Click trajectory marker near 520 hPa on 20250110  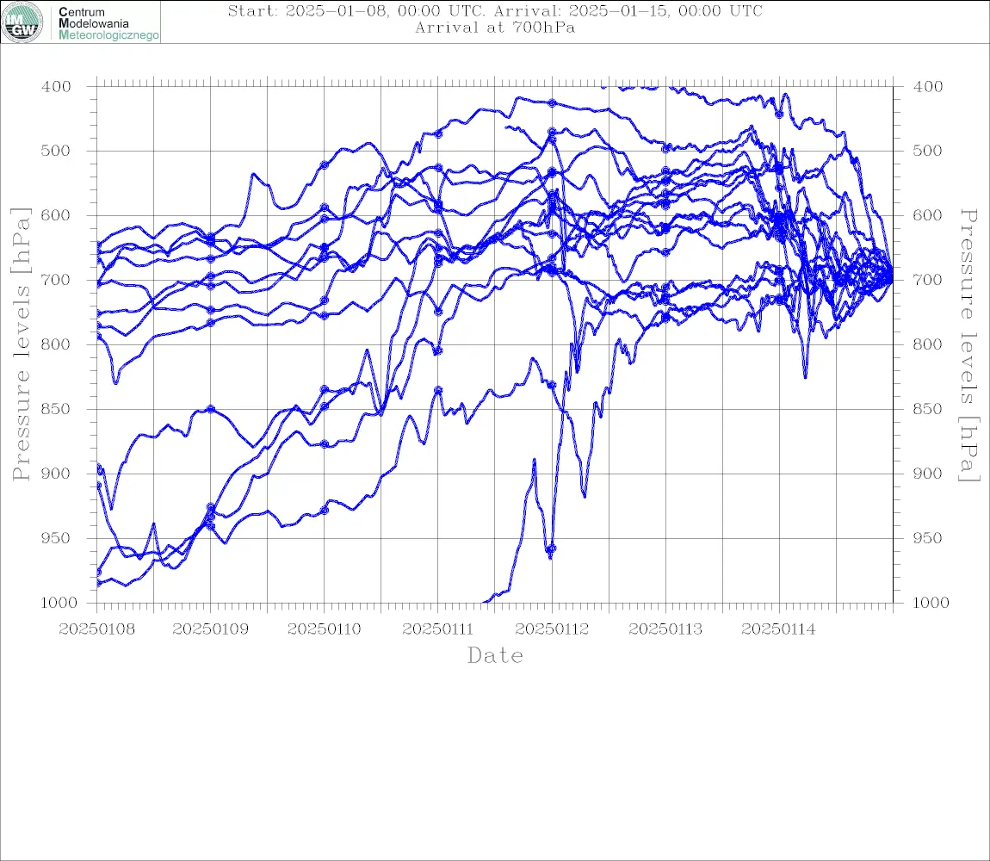coord(325,164)
